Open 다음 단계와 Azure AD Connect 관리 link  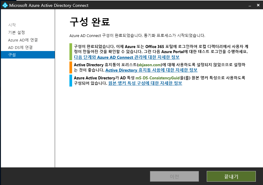click(127, 57)
